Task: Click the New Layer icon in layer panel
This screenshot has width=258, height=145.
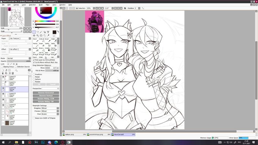Action: tap(3, 70)
